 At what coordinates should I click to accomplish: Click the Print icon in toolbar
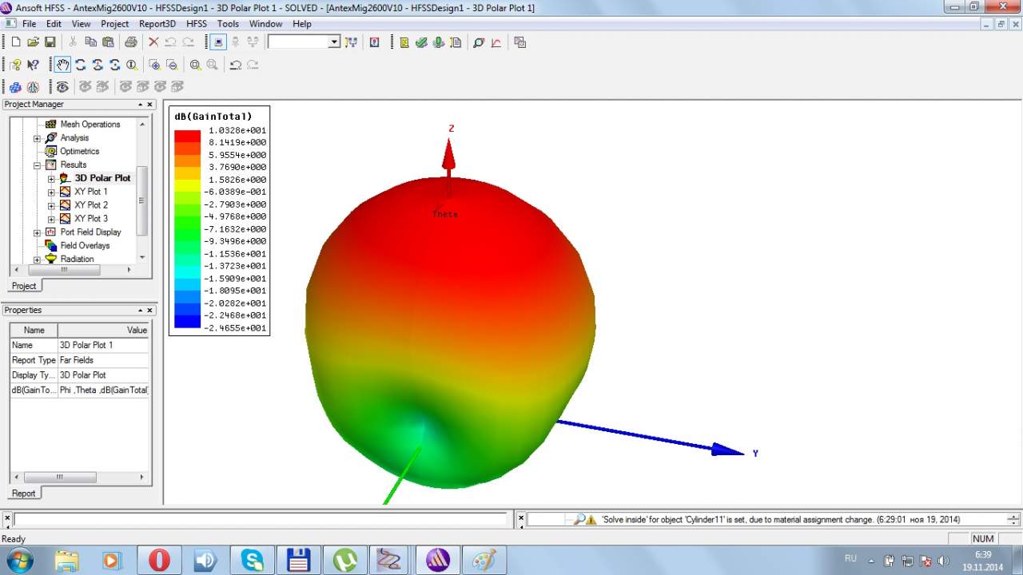point(131,42)
